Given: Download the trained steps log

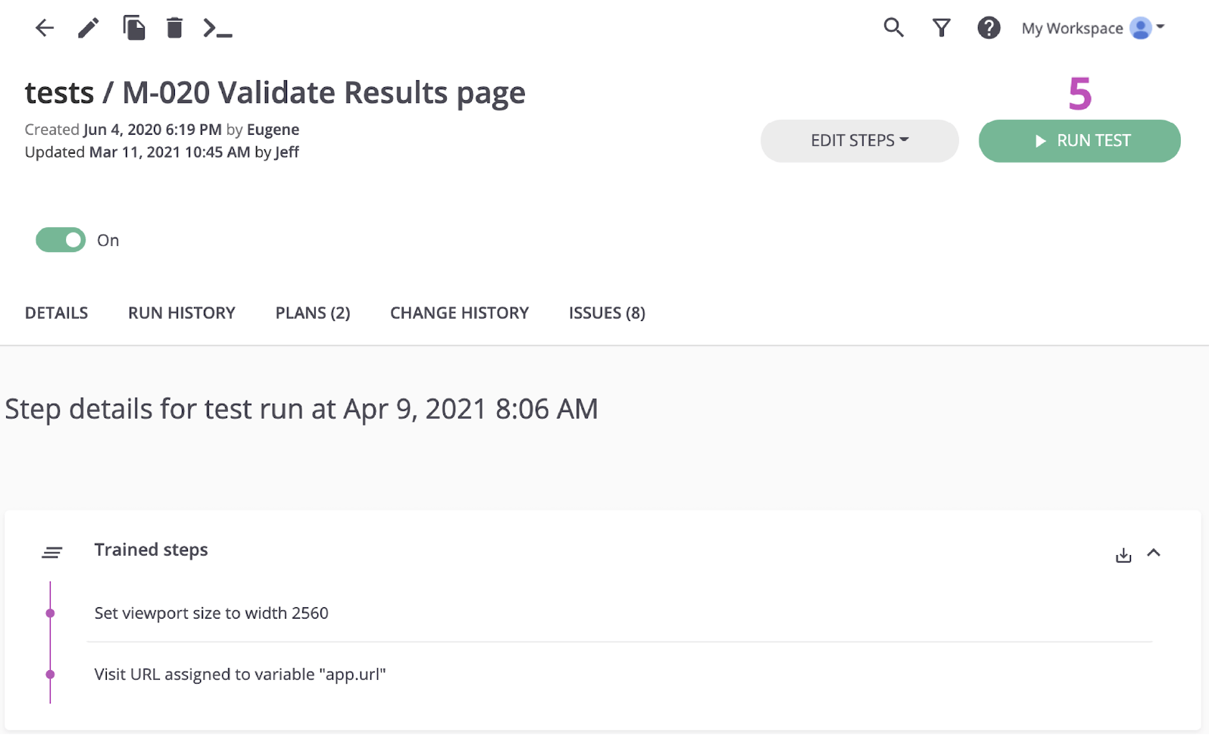Looking at the screenshot, I should pyautogui.click(x=1123, y=554).
